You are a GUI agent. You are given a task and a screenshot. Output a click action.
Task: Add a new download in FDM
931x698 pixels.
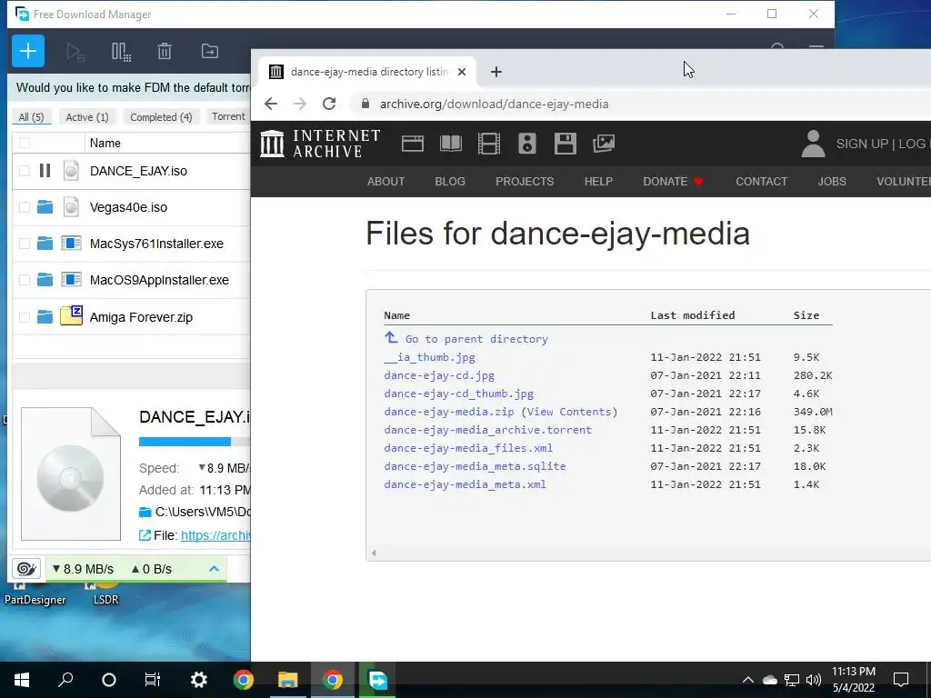pos(28,51)
